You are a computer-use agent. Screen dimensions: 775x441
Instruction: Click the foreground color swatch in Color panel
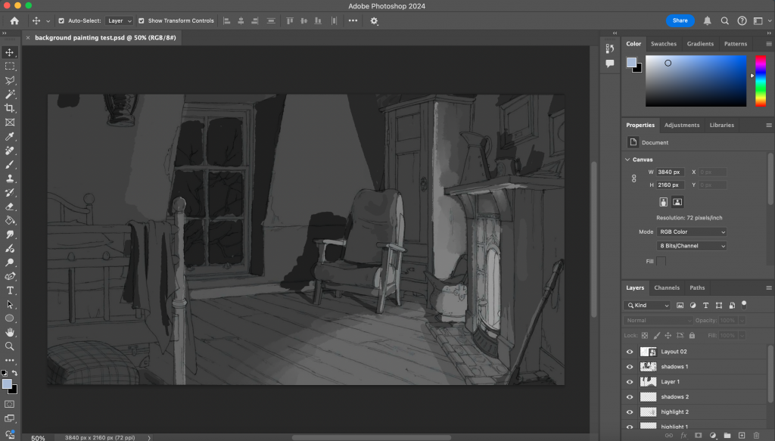pos(632,62)
